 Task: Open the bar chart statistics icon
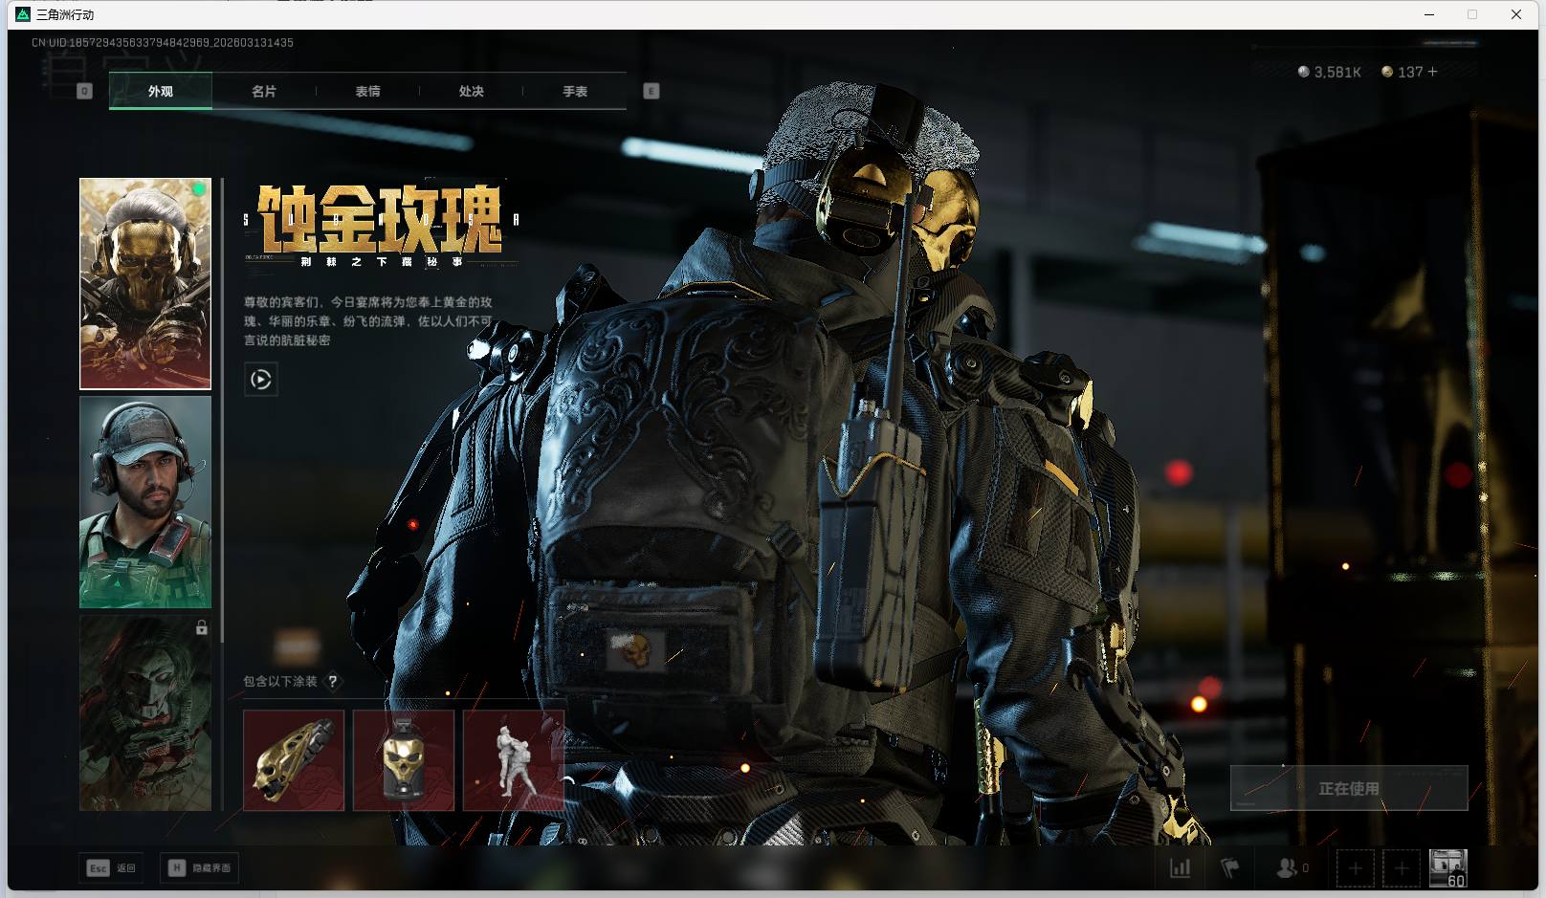click(x=1181, y=868)
